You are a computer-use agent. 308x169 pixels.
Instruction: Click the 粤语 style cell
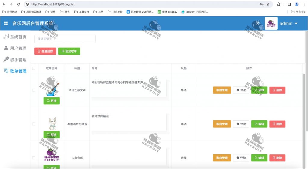coord(184,124)
